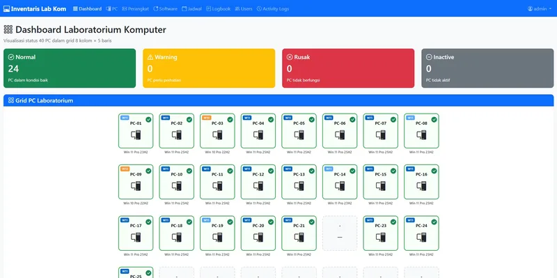The height and width of the screenshot is (278, 557).
Task: Click the Normal status card
Action: pyautogui.click(x=70, y=68)
